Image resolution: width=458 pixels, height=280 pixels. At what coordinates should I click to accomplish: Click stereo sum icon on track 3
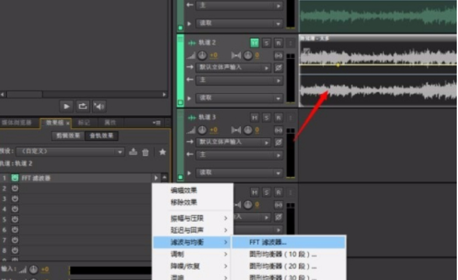(x=278, y=130)
